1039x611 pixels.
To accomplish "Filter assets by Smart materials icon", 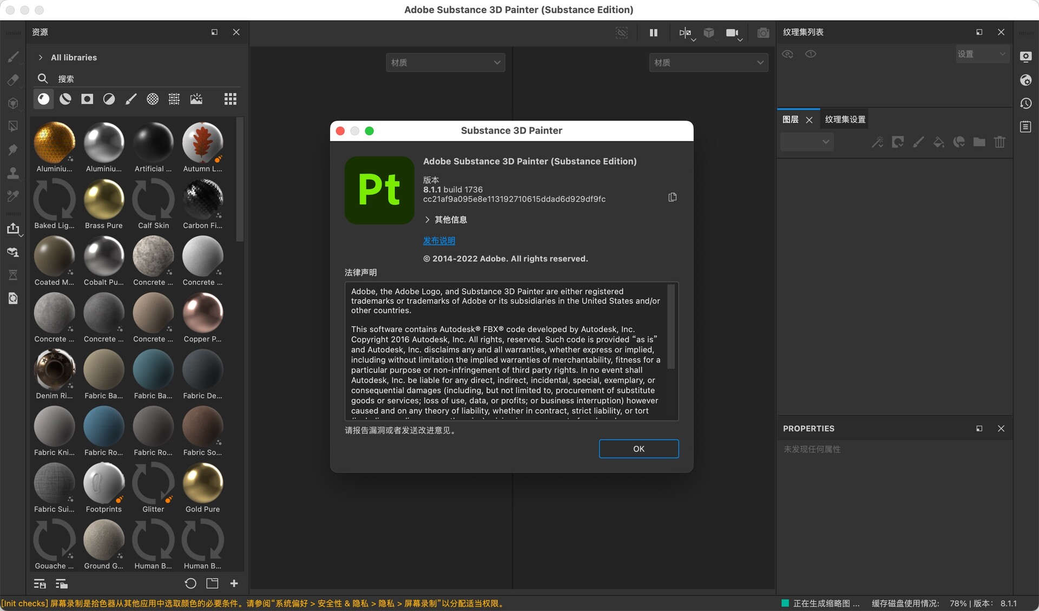I will (65, 99).
